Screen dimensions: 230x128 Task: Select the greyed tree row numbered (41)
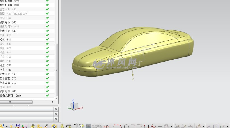coord(27,9)
